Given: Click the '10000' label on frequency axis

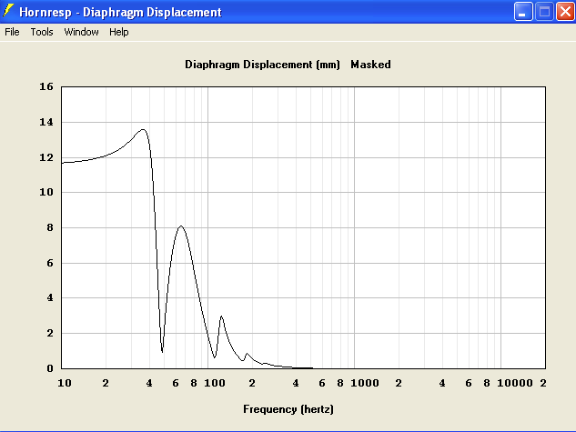Looking at the screenshot, I should (x=515, y=383).
